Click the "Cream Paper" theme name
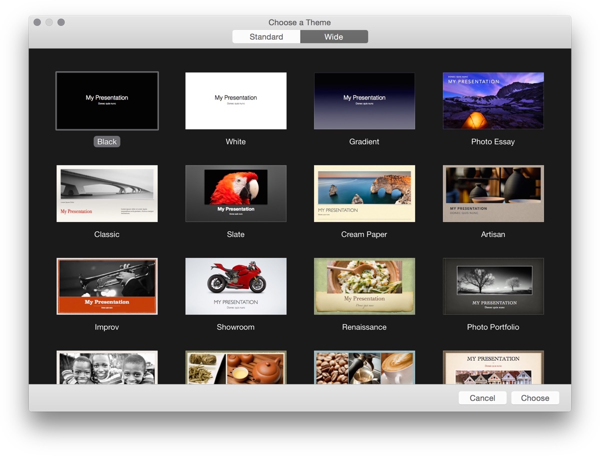The height and width of the screenshot is (456, 600). click(x=364, y=234)
